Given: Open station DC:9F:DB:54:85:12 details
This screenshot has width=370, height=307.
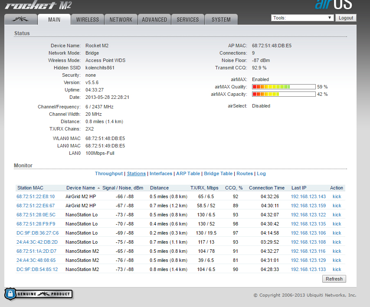Looking at the screenshot, I should point(37,269).
